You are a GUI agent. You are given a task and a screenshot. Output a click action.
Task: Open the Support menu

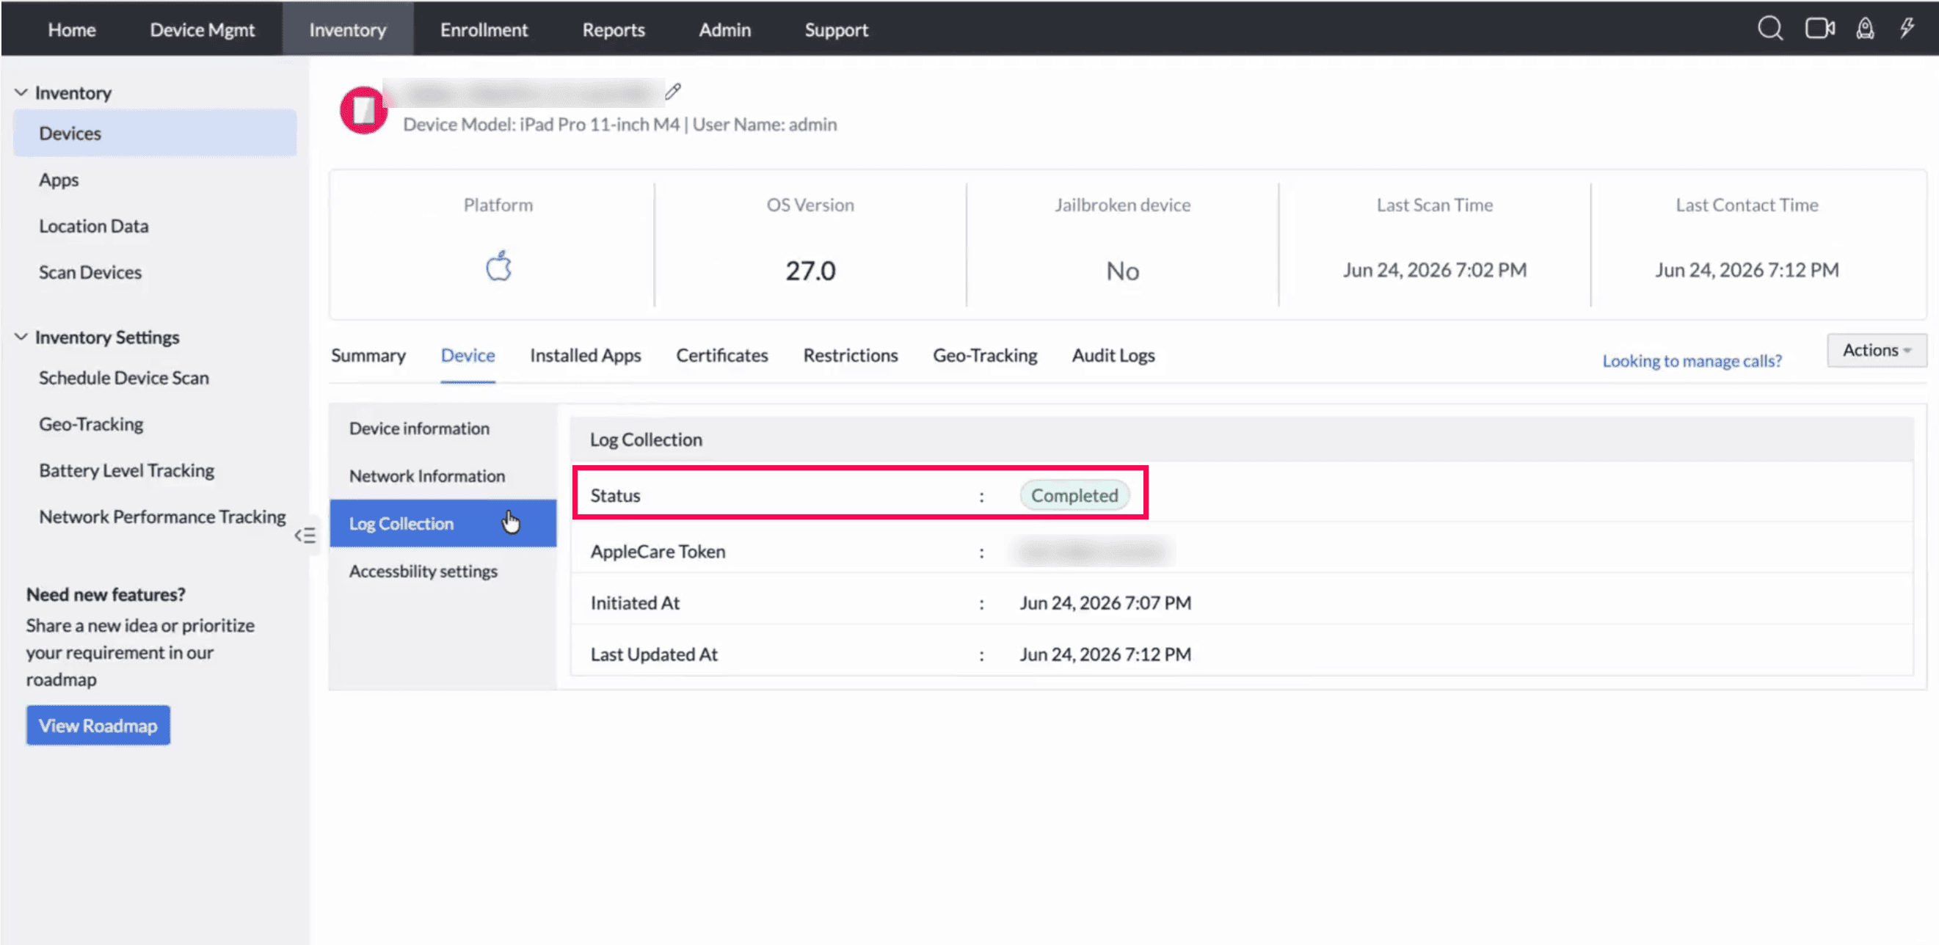tap(835, 29)
